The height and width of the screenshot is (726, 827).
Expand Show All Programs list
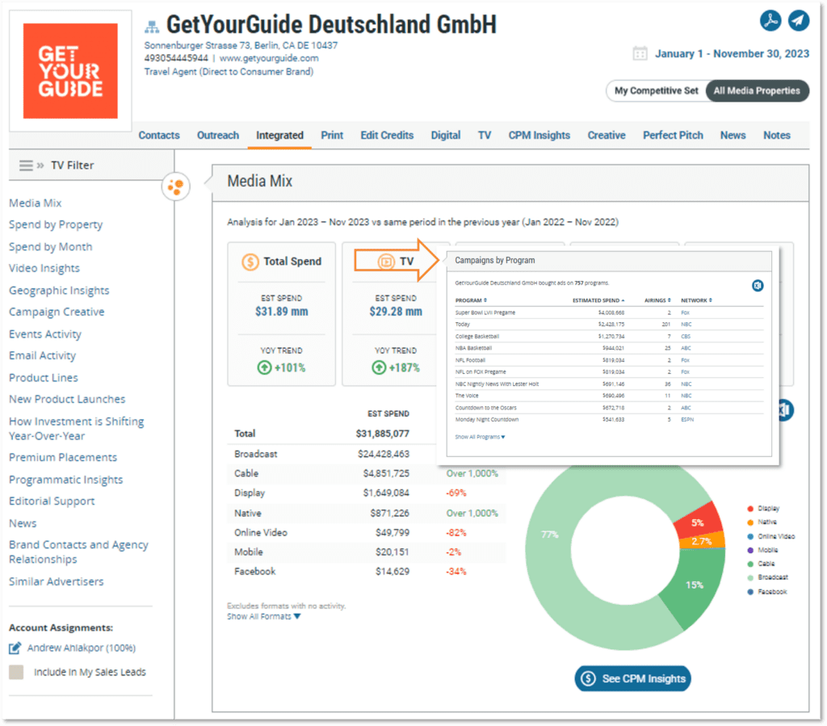click(480, 437)
